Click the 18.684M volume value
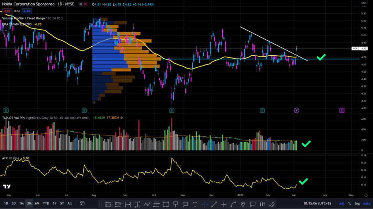373x209 pixels. (99, 118)
